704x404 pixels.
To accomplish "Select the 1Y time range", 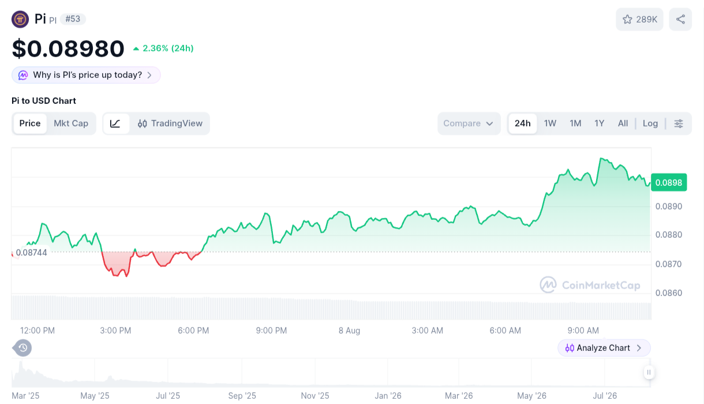I will point(600,124).
